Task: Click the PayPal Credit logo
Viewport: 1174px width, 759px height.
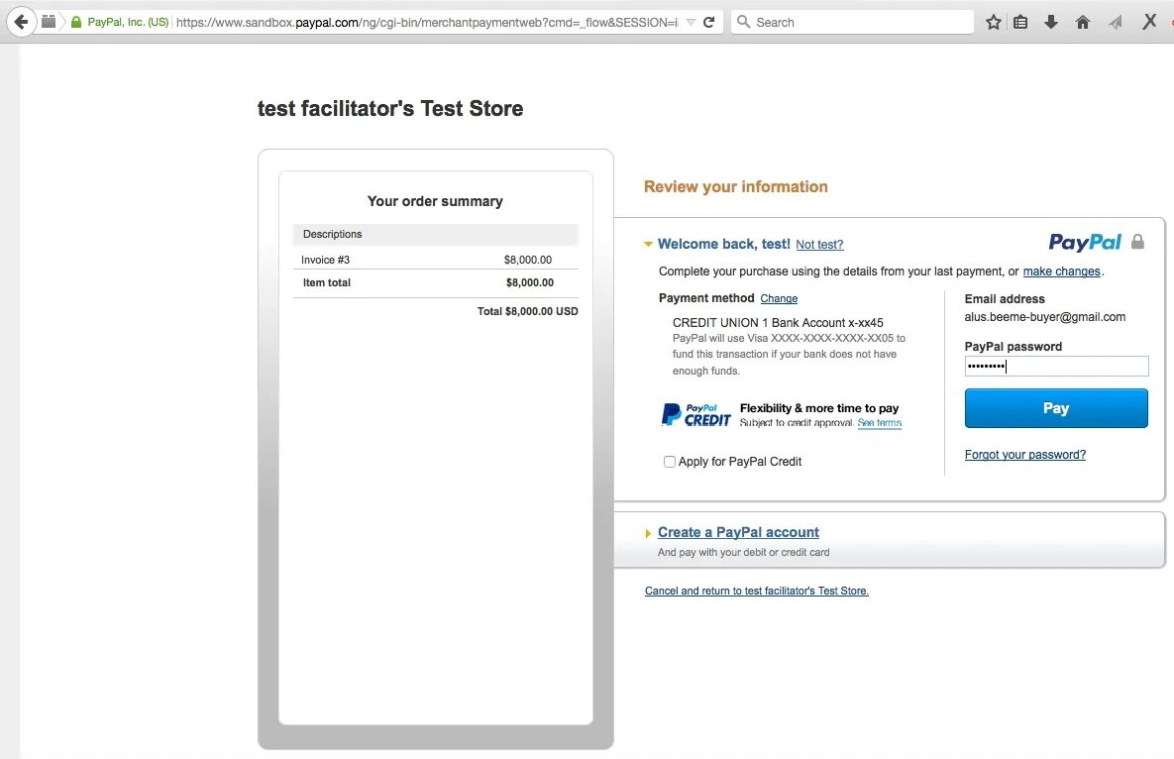Action: 696,415
